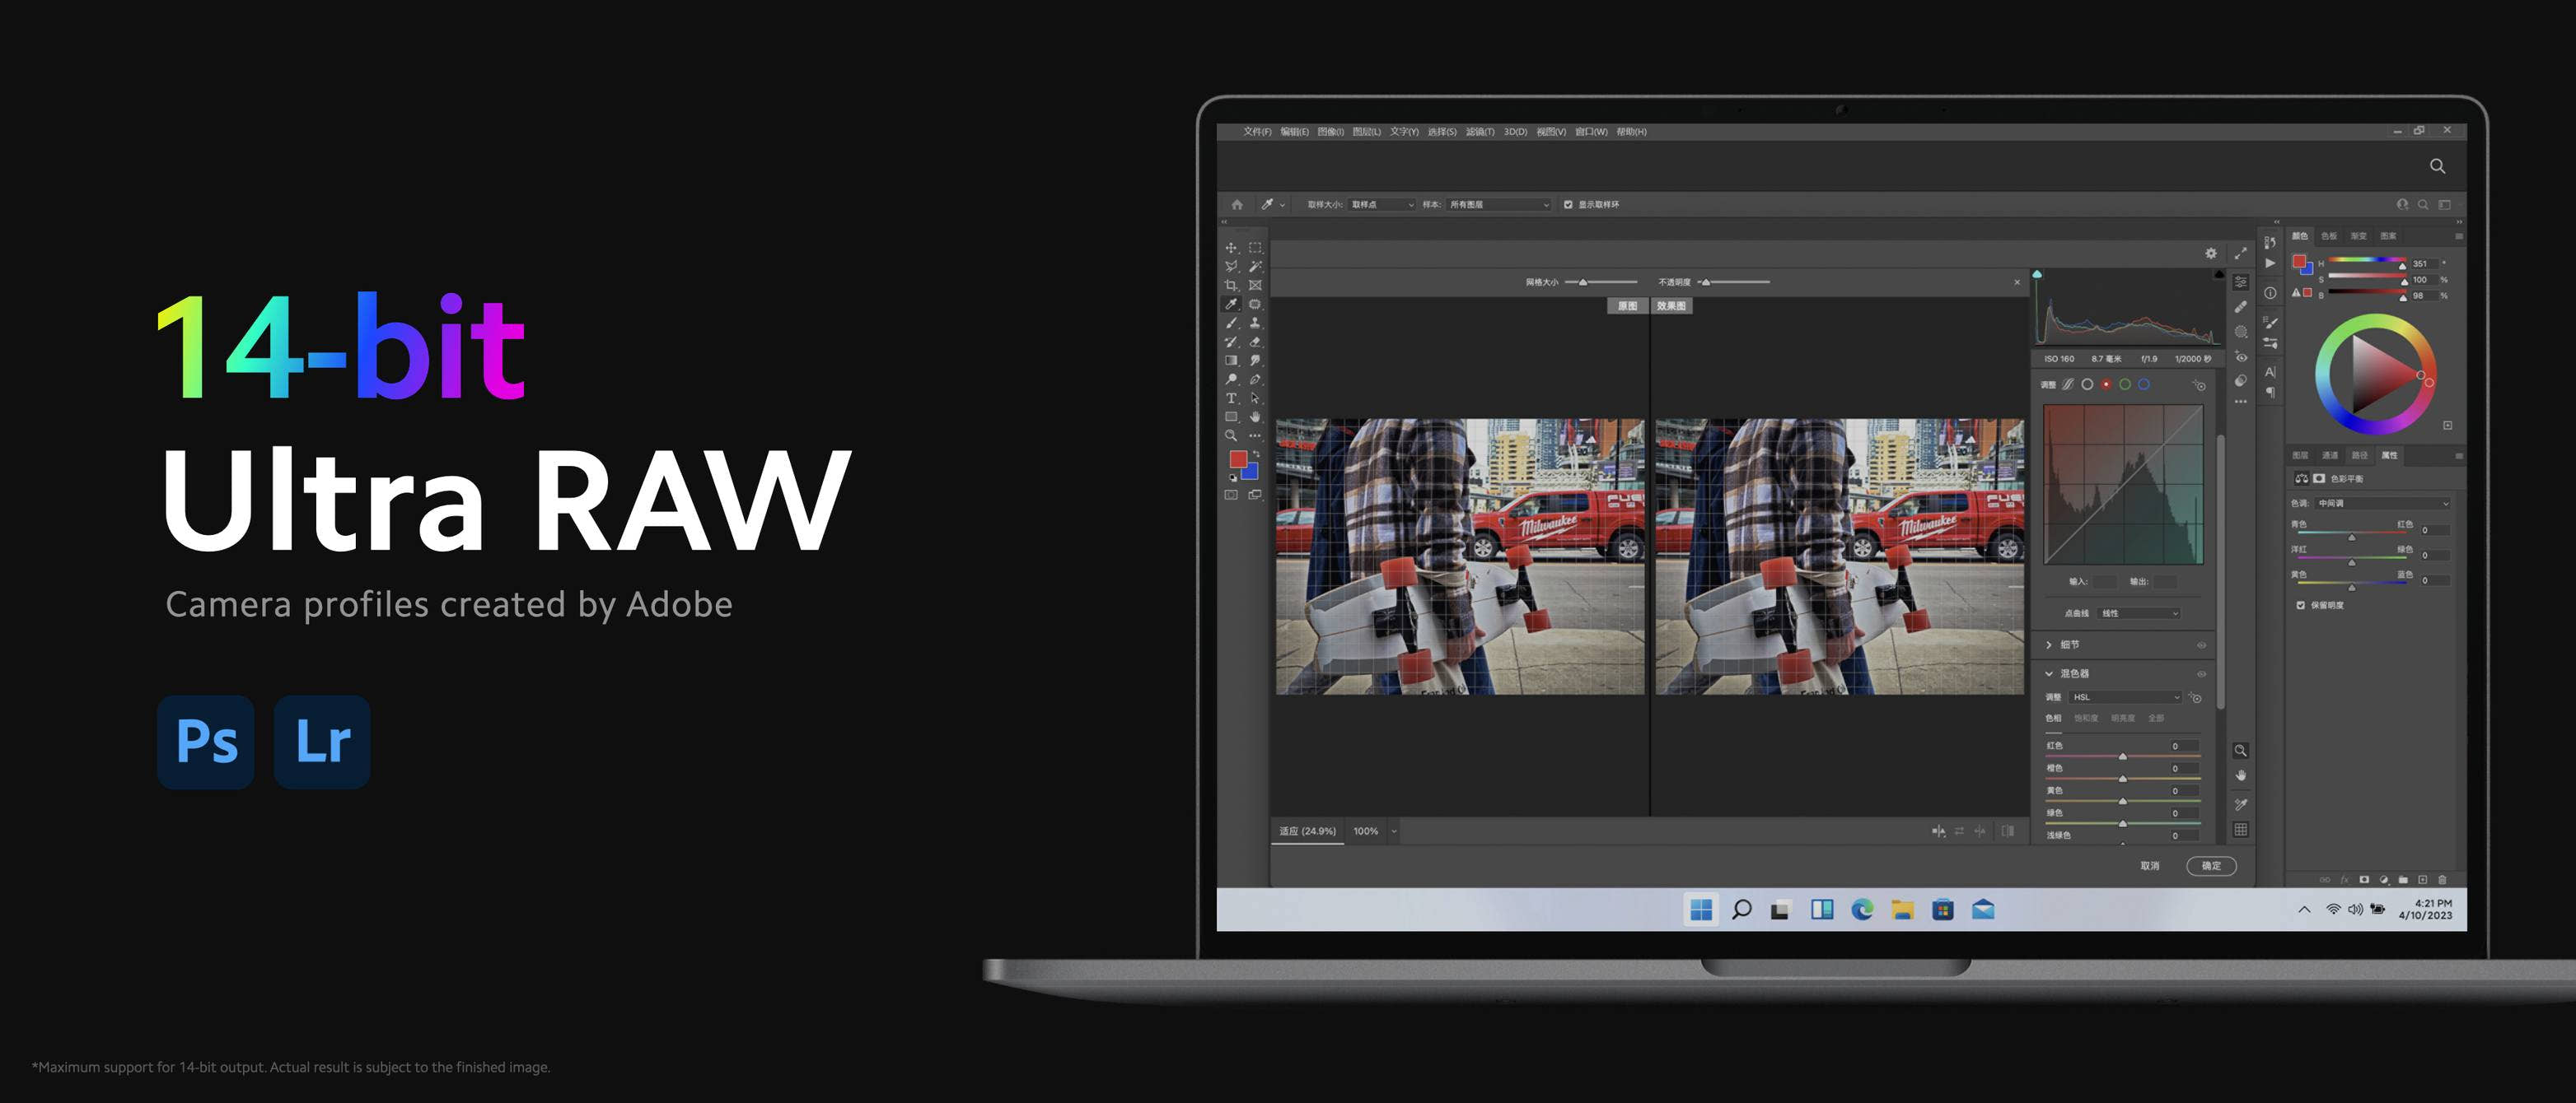Open Camera Raw settings gear

tap(2211, 254)
